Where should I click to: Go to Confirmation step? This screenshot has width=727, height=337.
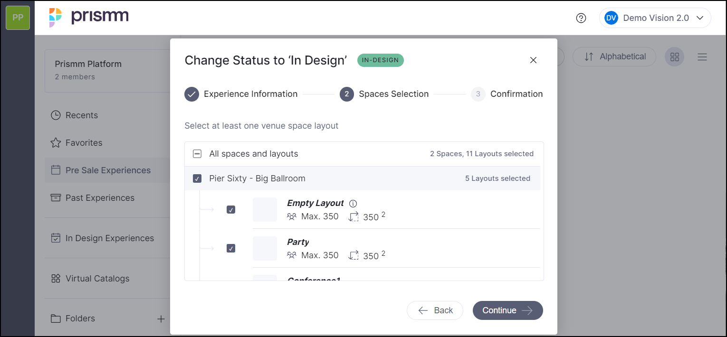(507, 94)
